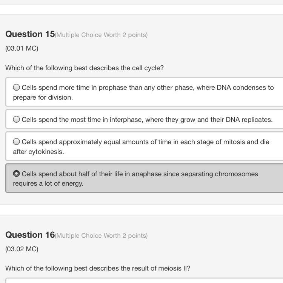The image size is (283, 283).
Task: Click the '(03.02 MC)' code label
Action: click(22, 249)
